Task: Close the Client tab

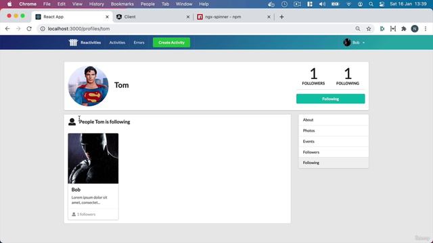Action: pos(188,17)
